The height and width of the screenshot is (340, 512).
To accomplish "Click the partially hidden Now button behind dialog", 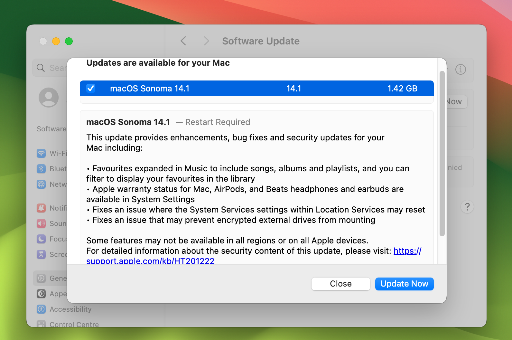I will click(x=457, y=102).
